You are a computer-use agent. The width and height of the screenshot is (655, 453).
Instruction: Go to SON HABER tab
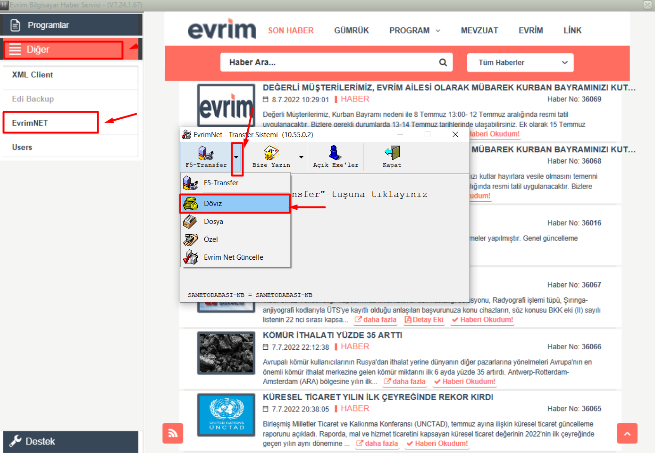[291, 31]
